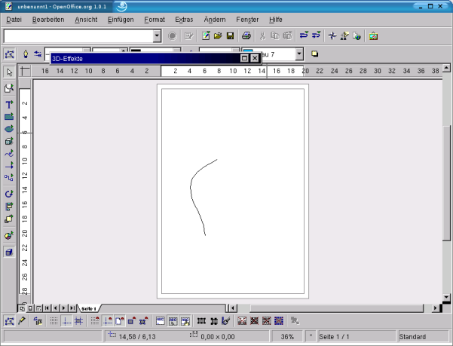Open the area color name dropdown
The height and width of the screenshot is (346, 453).
(299, 54)
